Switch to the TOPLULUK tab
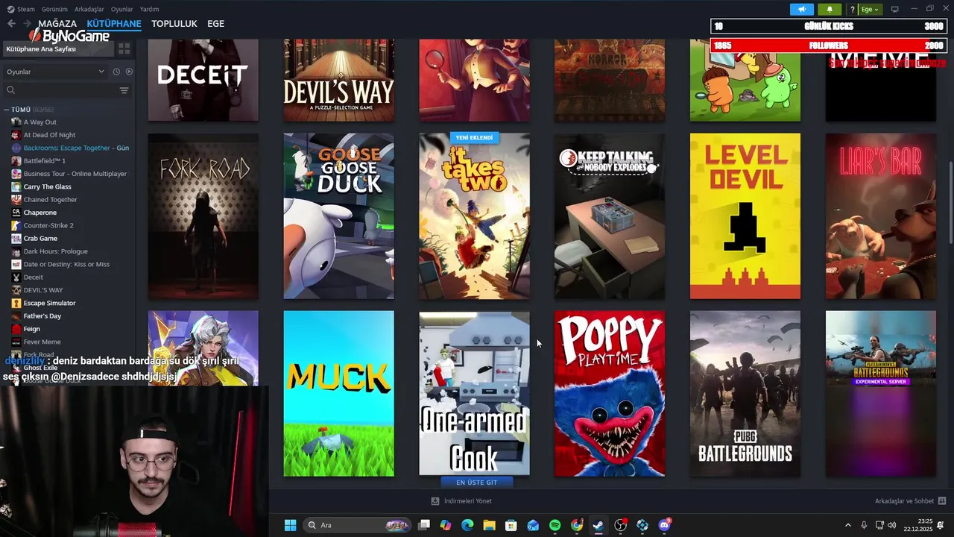 tap(174, 24)
